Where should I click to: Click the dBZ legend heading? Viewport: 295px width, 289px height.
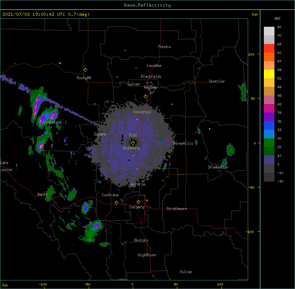tap(277, 18)
